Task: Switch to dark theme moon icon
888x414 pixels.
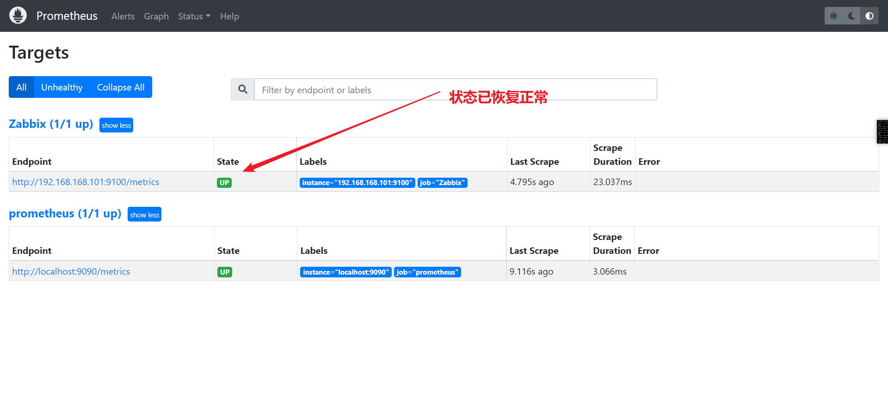Action: (x=851, y=16)
